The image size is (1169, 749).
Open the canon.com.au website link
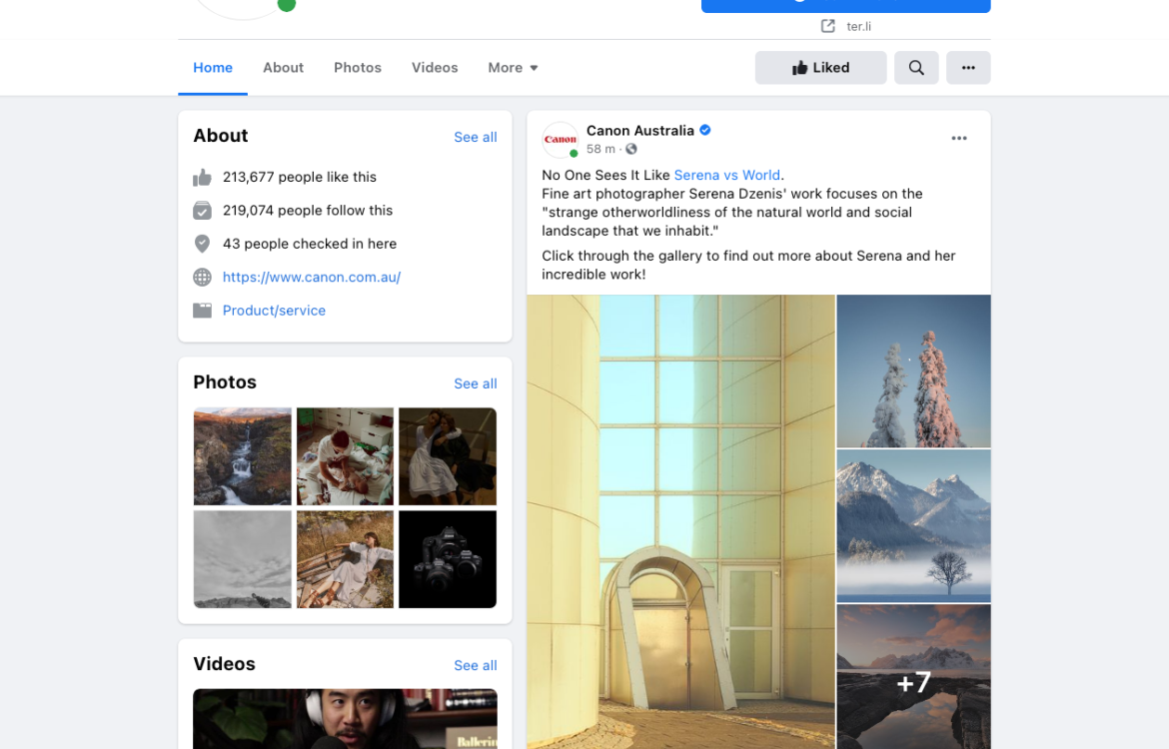pos(312,278)
